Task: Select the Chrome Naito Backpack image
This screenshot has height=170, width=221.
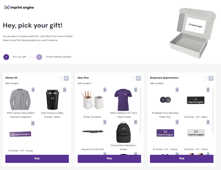Action: (x=123, y=132)
